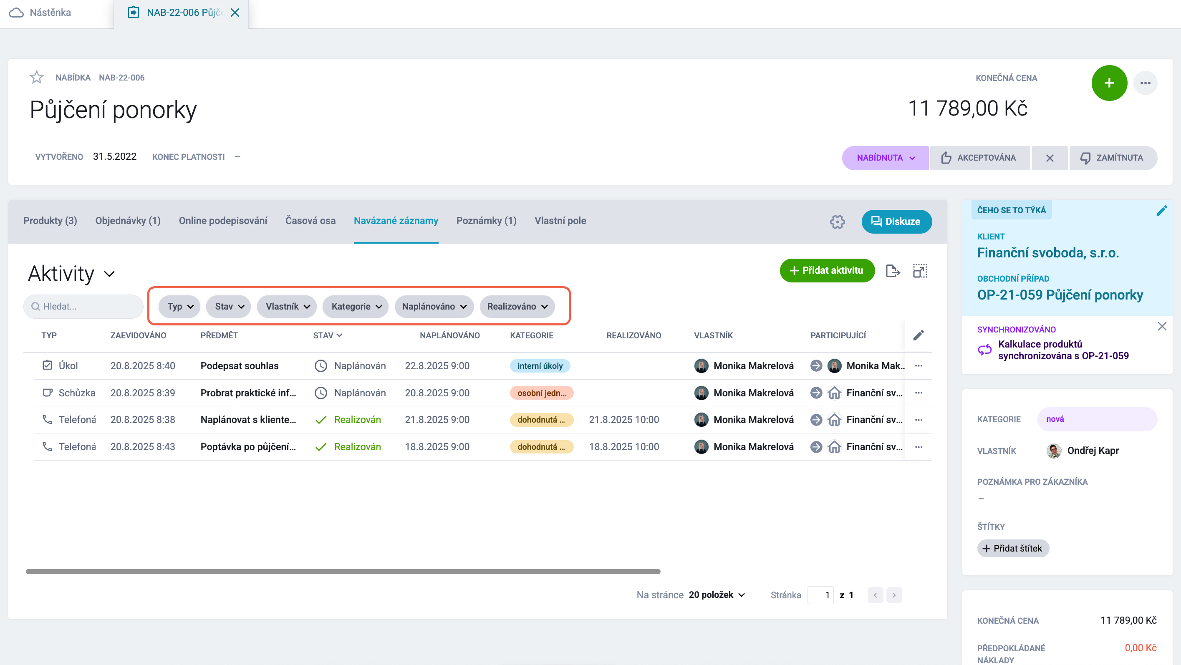Click the export activities icon
Viewport: 1181px width, 665px height.
click(x=892, y=271)
